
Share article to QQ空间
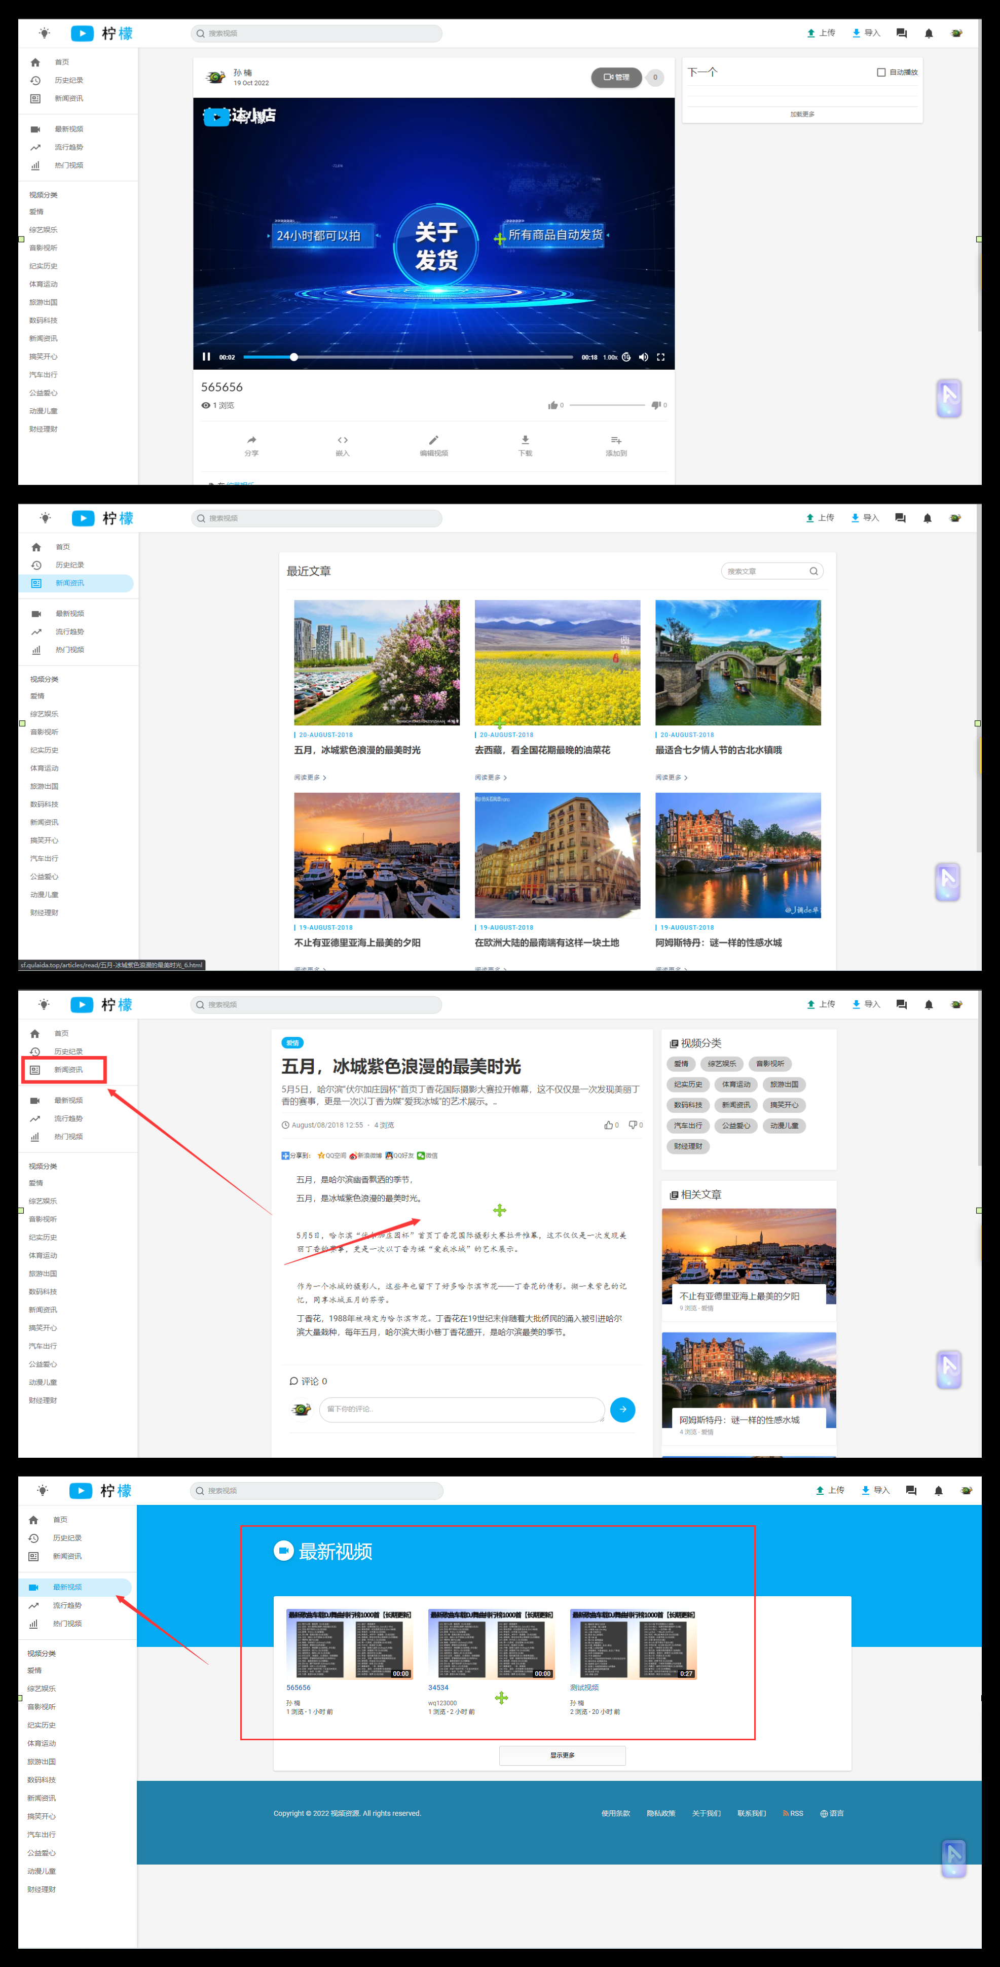click(332, 1156)
